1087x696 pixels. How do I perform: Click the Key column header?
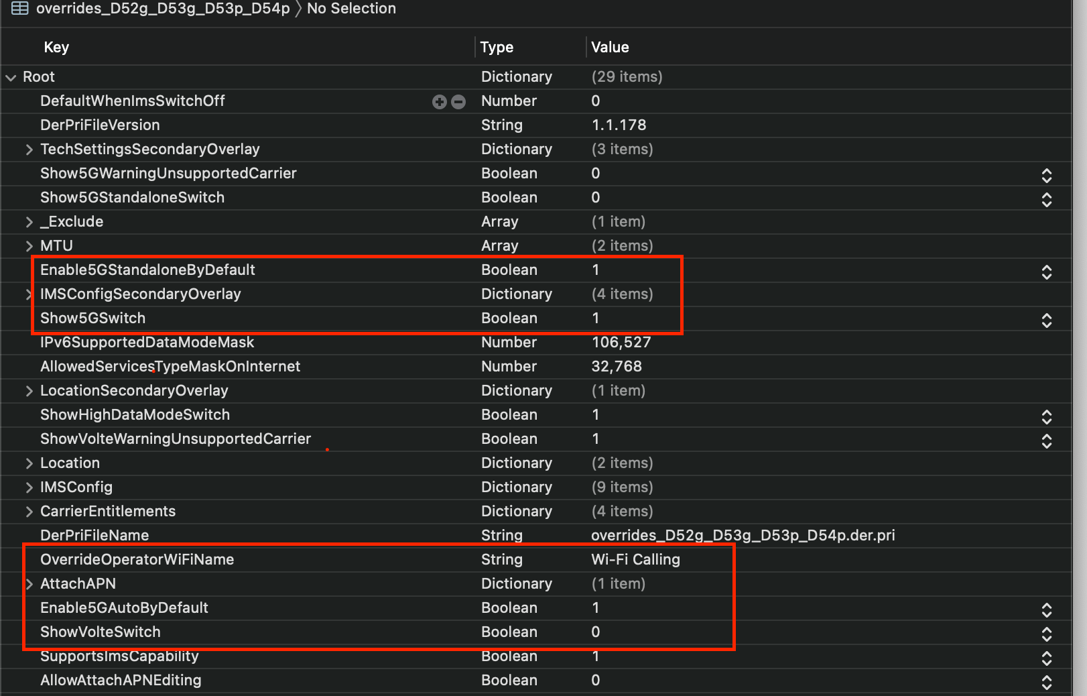tap(56, 47)
